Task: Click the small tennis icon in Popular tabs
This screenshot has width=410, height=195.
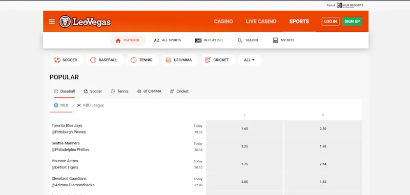Action: 113,92
